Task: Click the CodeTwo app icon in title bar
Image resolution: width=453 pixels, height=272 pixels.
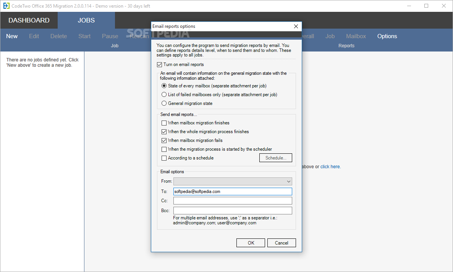Action: [6, 6]
